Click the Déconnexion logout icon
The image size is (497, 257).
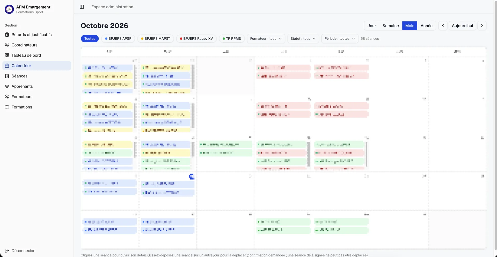coord(7,251)
